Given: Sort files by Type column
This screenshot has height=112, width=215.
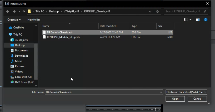Looking at the screenshot, I should (x=134, y=26).
